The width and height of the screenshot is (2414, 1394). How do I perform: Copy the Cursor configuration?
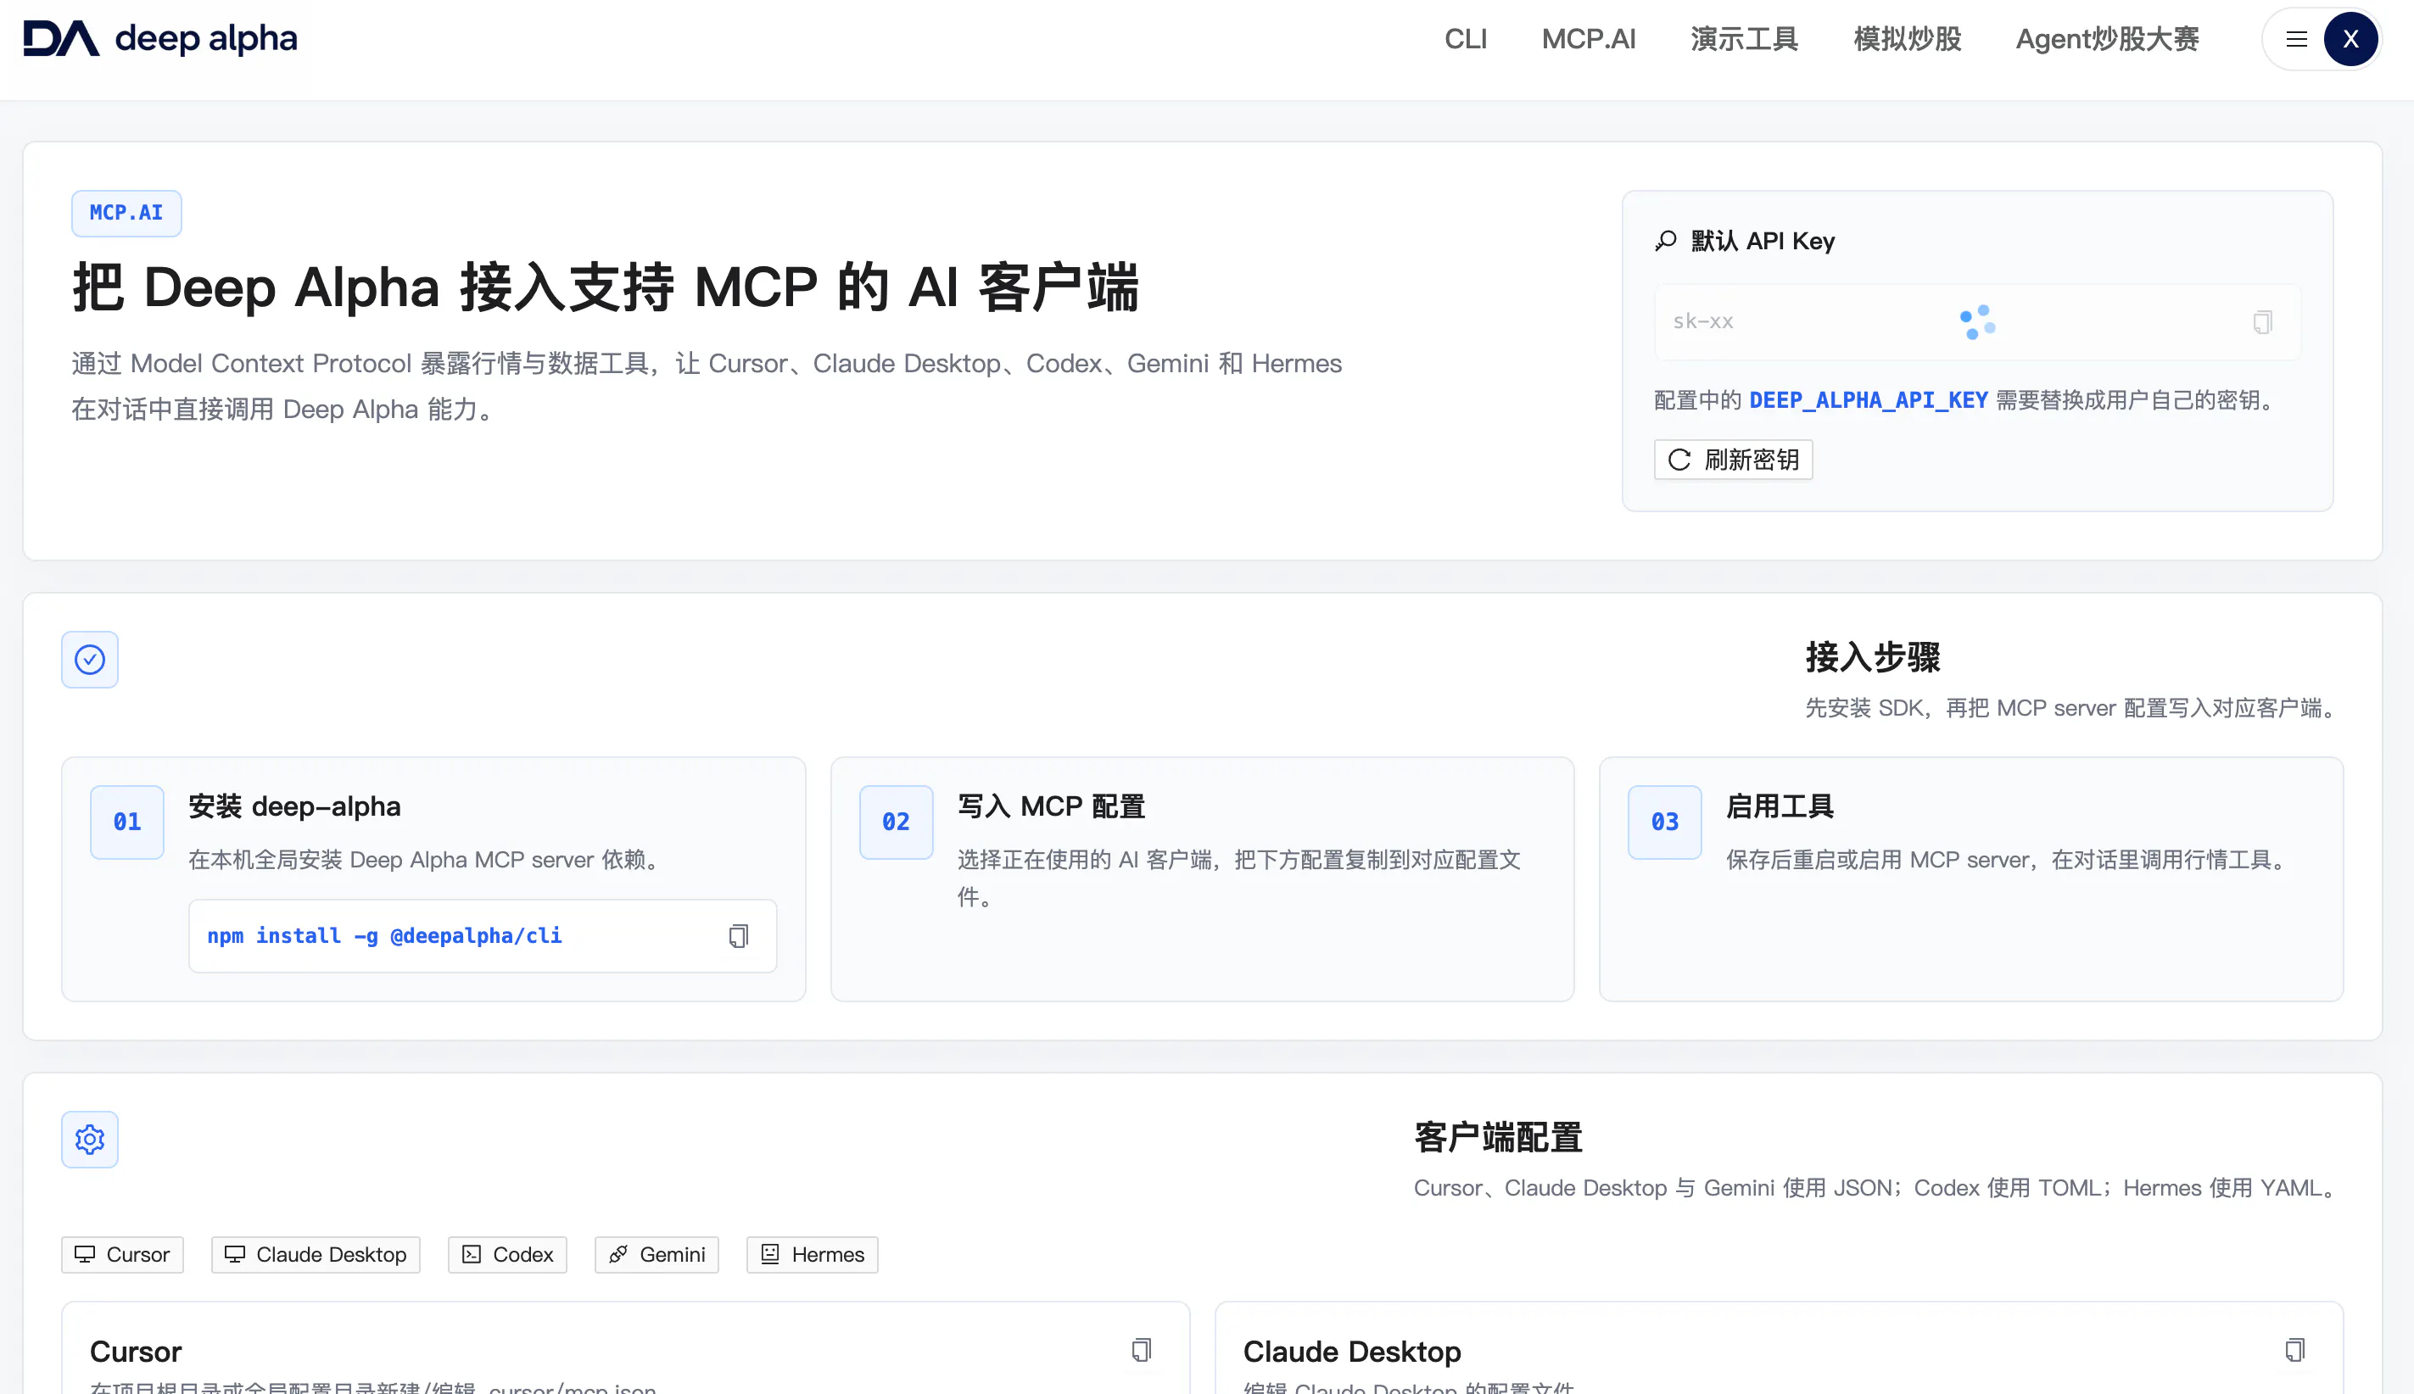coord(1141,1350)
